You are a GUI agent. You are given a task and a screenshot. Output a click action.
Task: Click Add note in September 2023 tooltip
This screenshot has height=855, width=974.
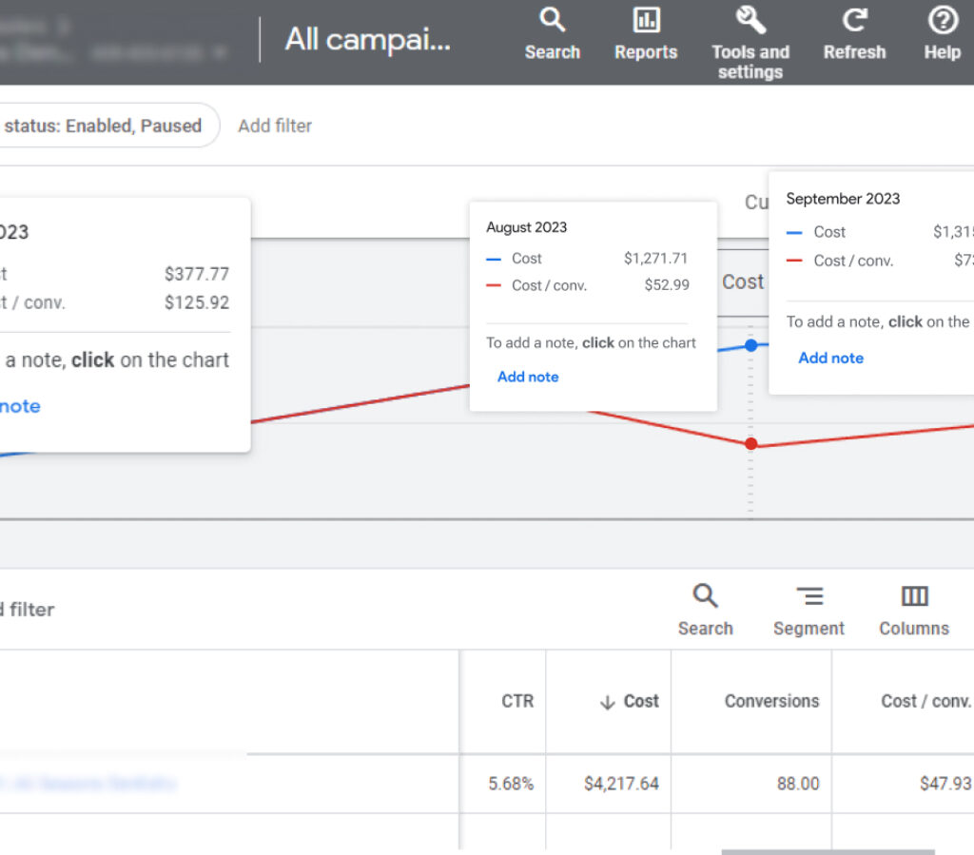pos(830,358)
